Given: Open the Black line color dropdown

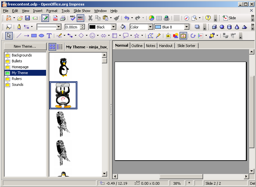Looking at the screenshot, I should point(114,27).
